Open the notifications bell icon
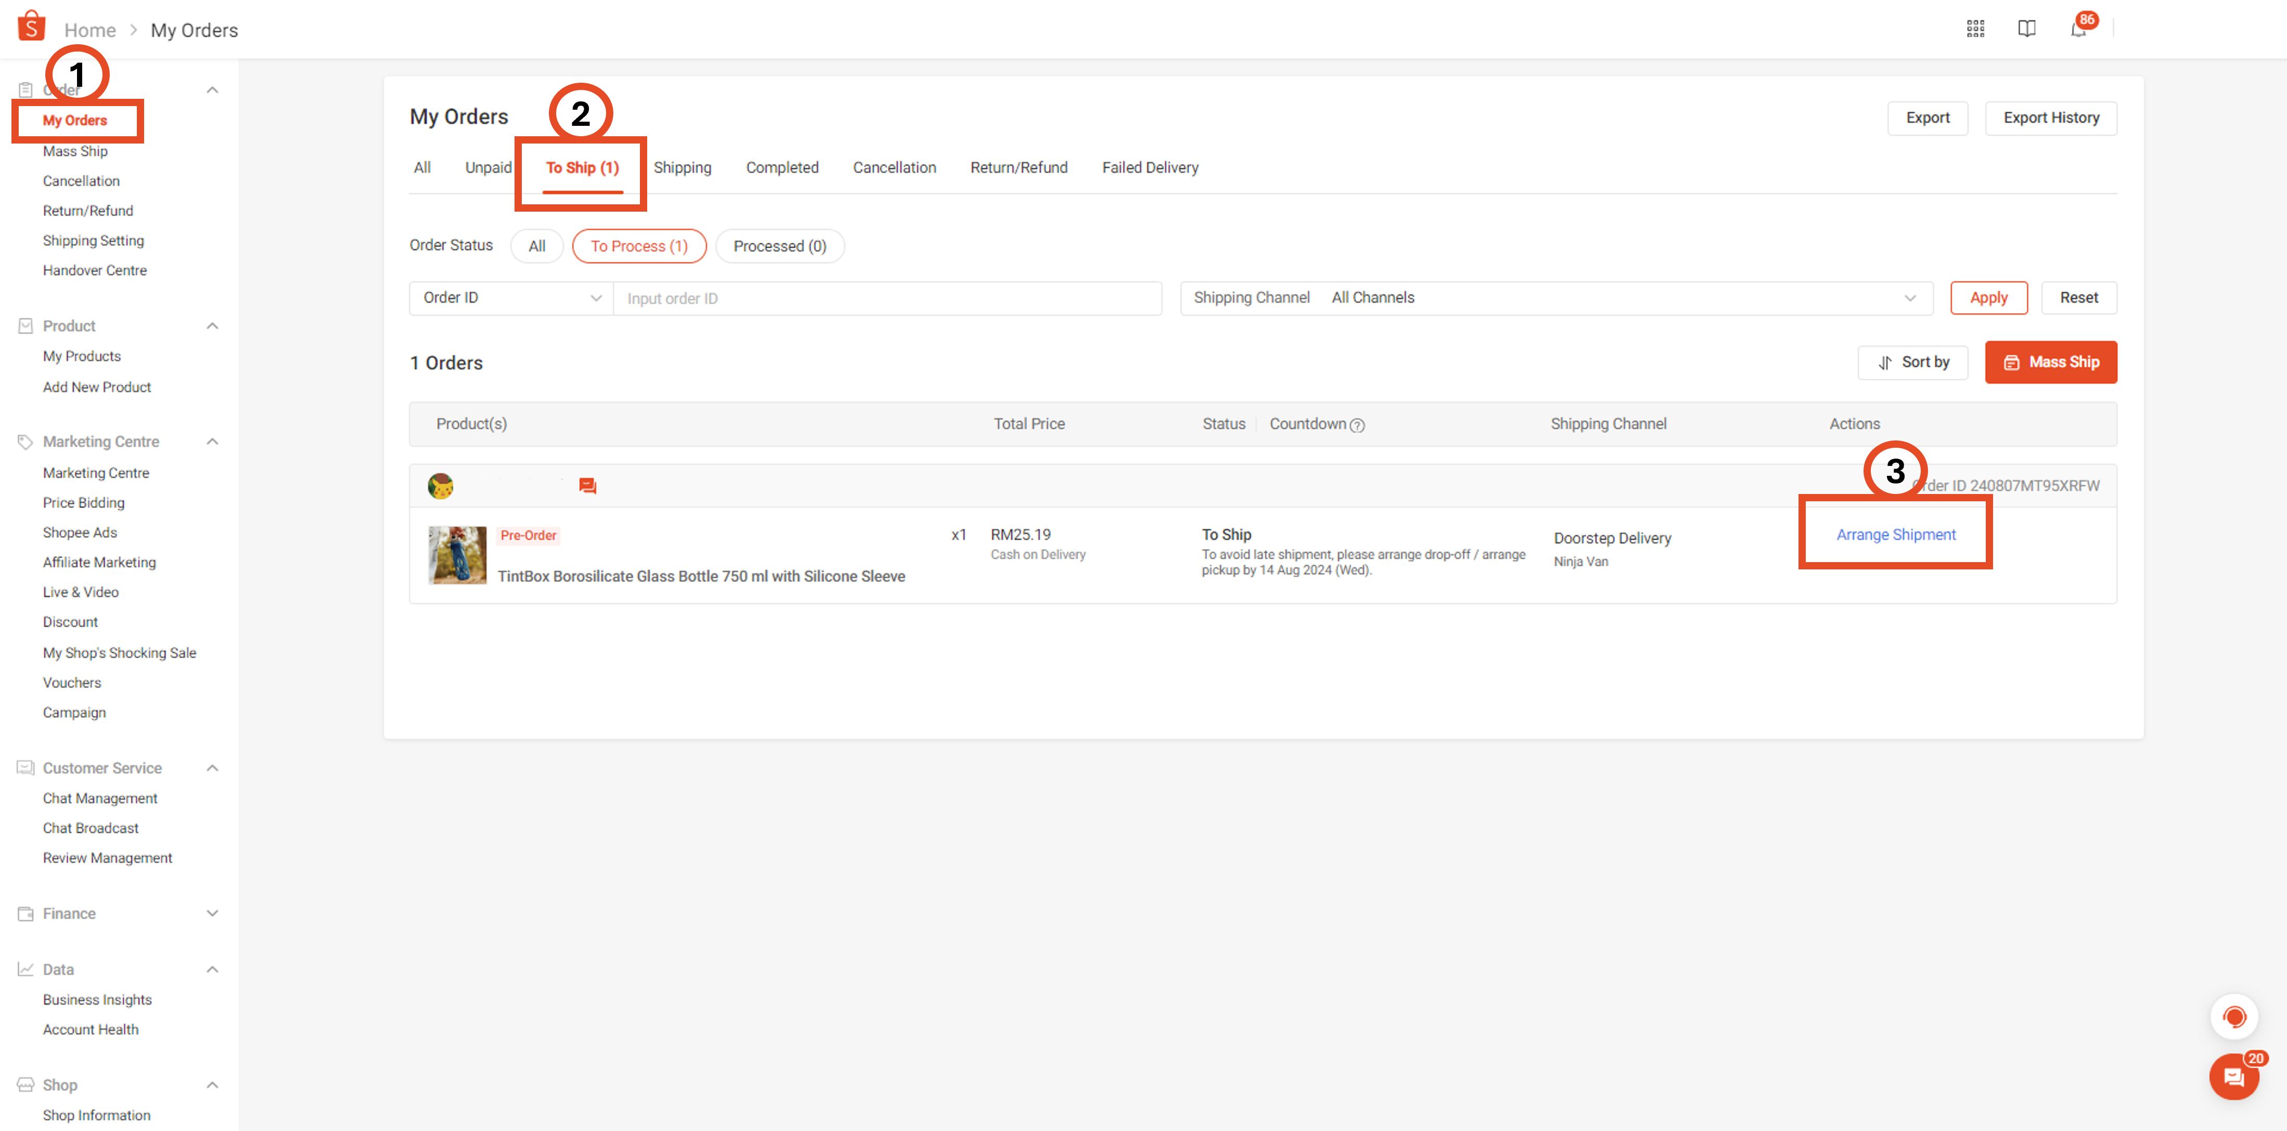Image resolution: width=2287 pixels, height=1131 pixels. [x=2078, y=29]
